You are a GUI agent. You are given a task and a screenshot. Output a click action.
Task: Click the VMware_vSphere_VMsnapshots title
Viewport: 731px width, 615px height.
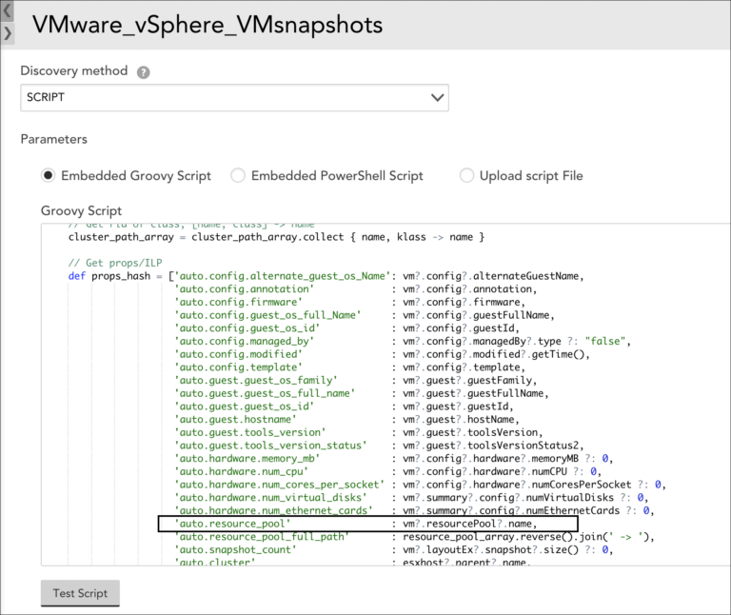207,25
